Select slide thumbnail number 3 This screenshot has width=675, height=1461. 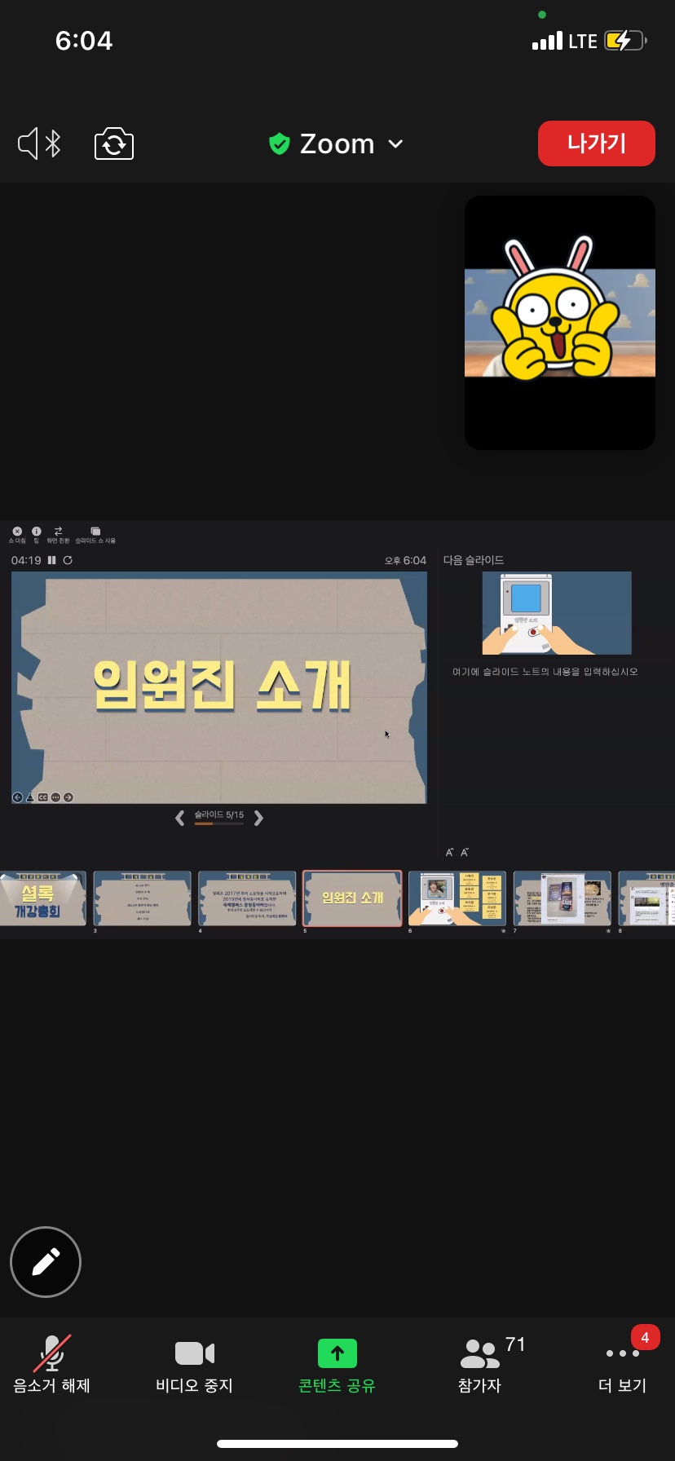coord(143,898)
